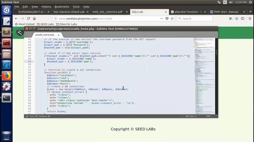Open the View menu
The height and width of the screenshot is (142, 254).
pyautogui.click(x=35, y=7)
